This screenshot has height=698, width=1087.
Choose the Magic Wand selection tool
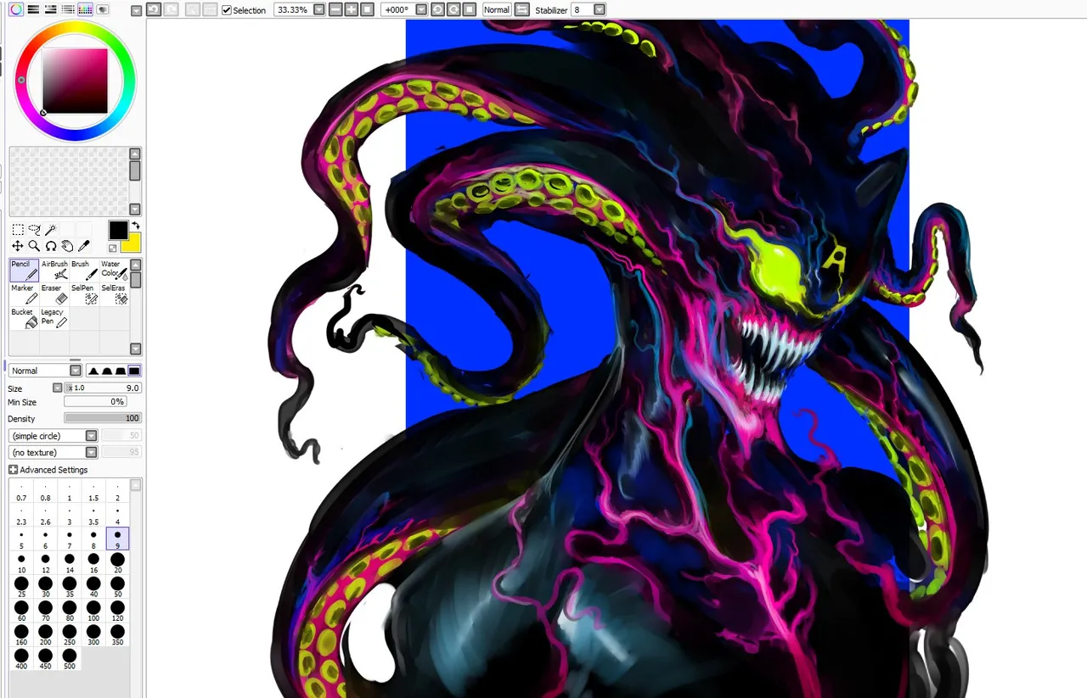click(51, 230)
